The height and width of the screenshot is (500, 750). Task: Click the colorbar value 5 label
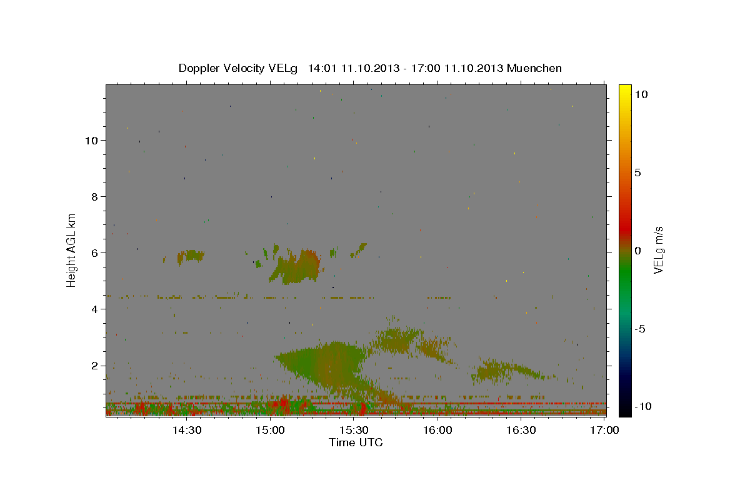pyautogui.click(x=637, y=172)
